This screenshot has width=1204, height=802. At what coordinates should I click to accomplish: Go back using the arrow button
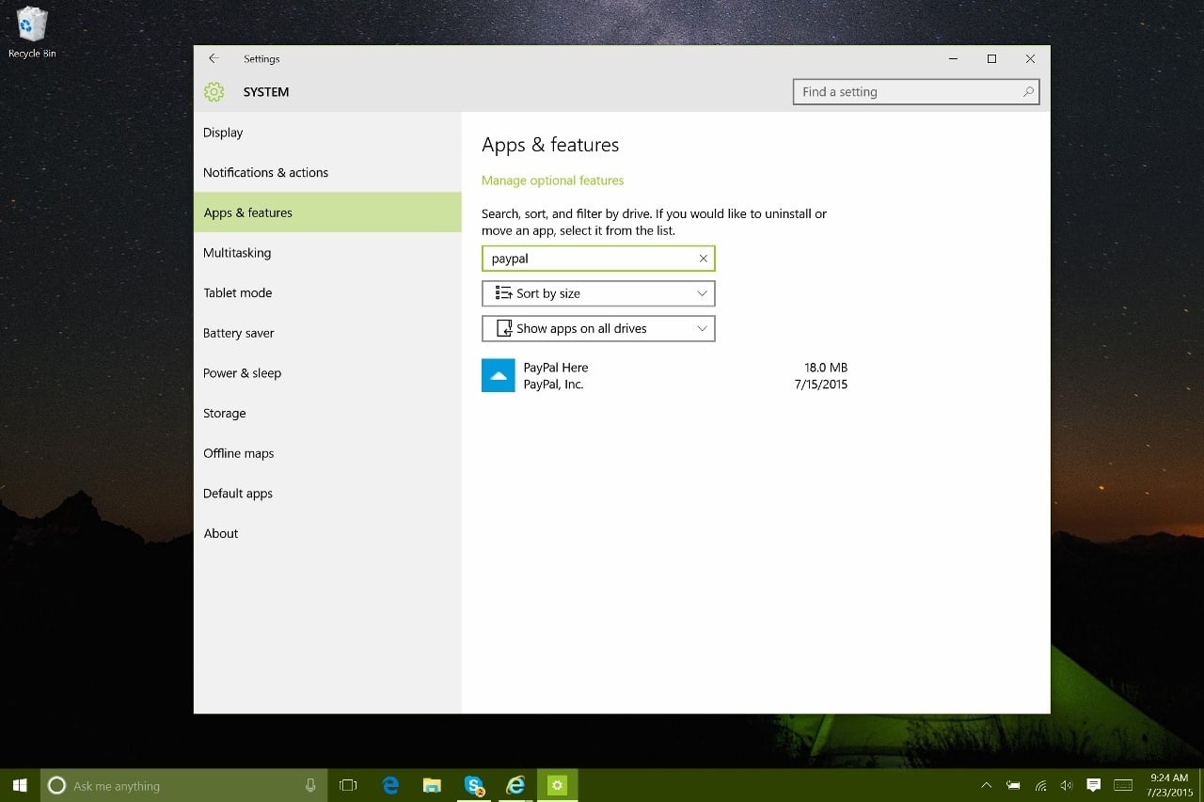point(214,58)
